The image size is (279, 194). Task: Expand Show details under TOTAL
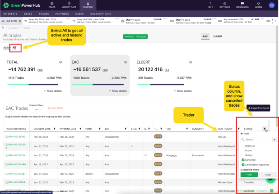(x=53, y=91)
